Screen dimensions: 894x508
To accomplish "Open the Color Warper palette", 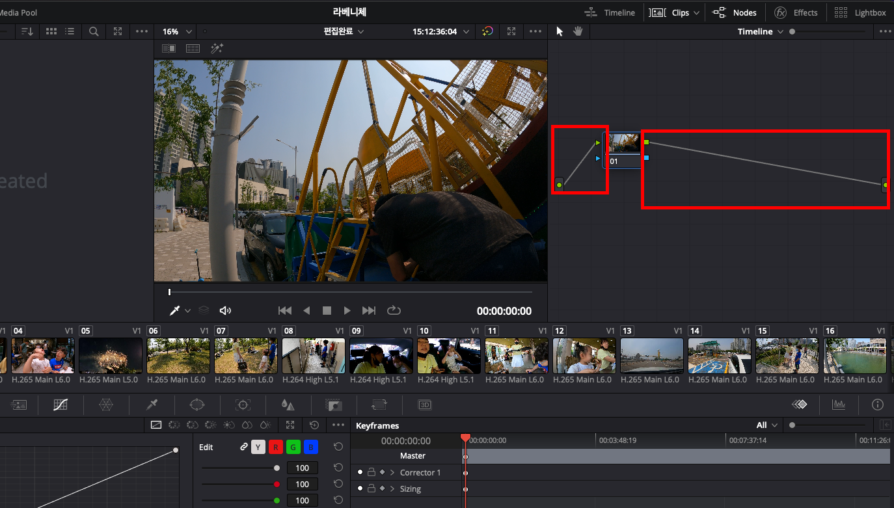I will [106, 405].
